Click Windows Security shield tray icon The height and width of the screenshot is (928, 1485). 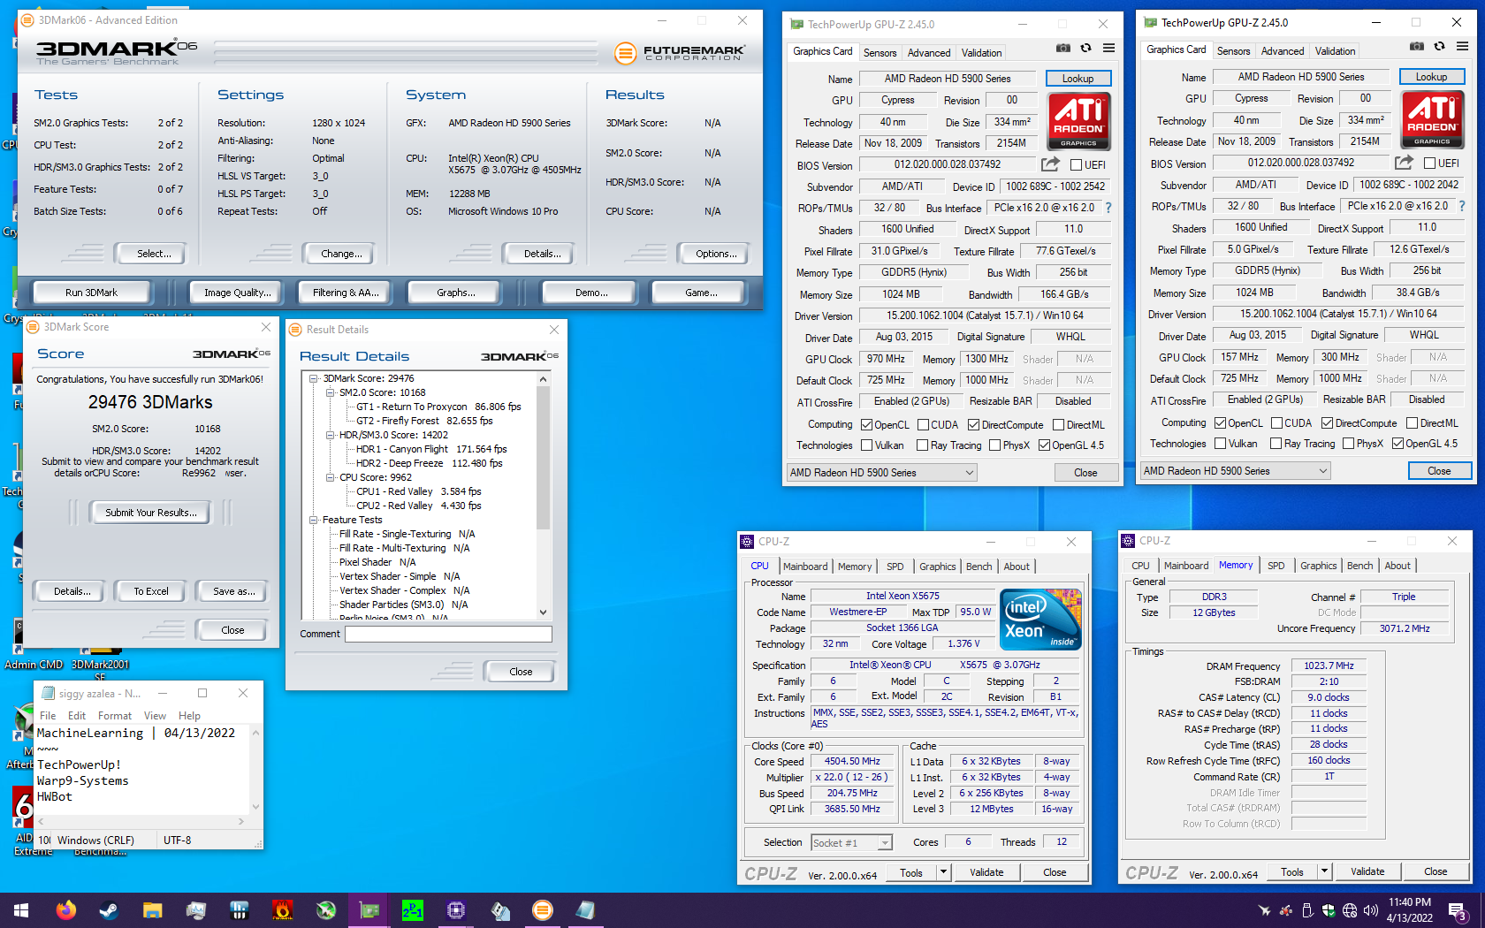pos(1329,910)
